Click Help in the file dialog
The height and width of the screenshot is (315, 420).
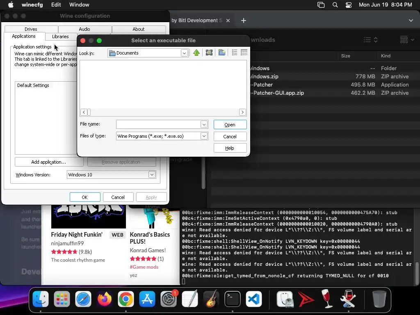click(x=230, y=148)
